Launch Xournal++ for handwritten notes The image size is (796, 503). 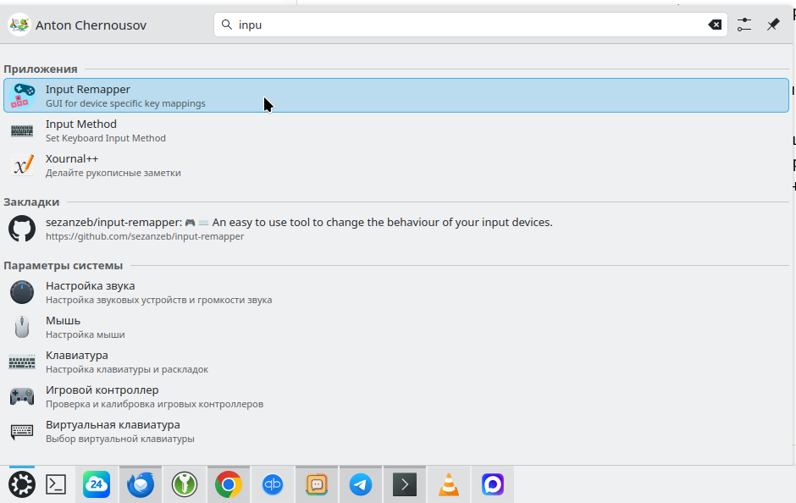coord(72,164)
